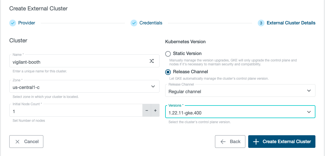
Task: Click the minus button for node count
Action: pyautogui.click(x=147, y=111)
